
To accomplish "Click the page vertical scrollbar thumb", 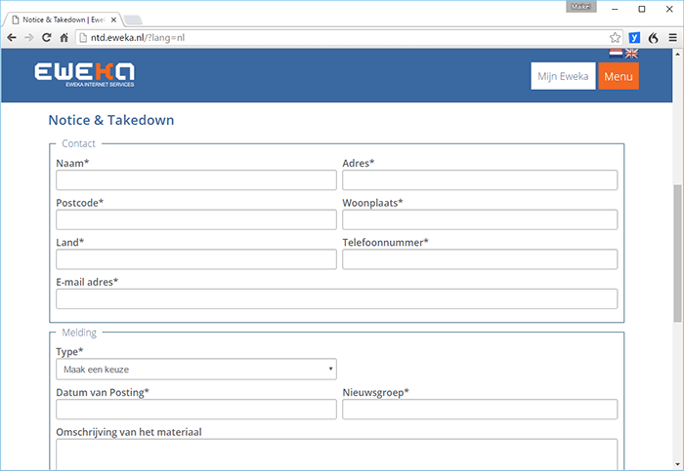I will (677, 254).
